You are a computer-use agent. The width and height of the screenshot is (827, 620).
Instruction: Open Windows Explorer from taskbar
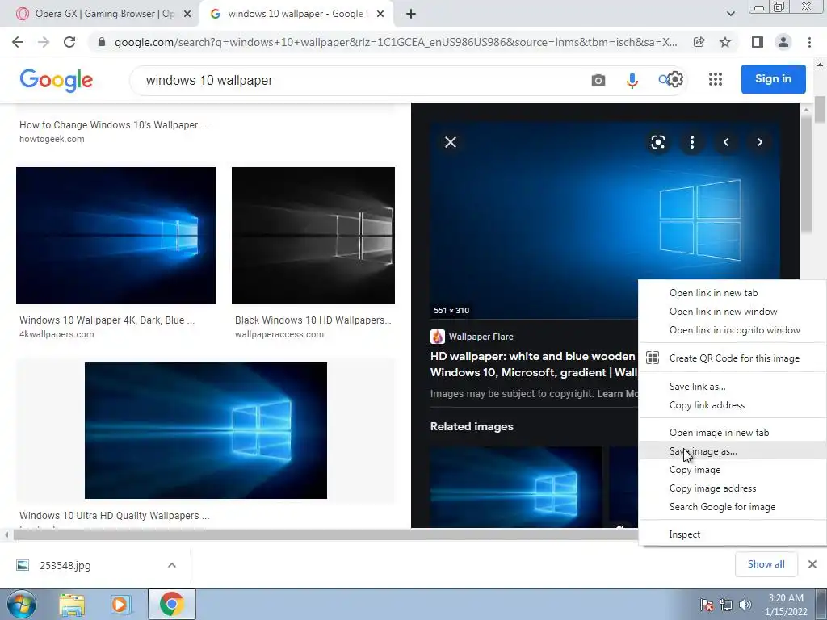[x=72, y=605]
